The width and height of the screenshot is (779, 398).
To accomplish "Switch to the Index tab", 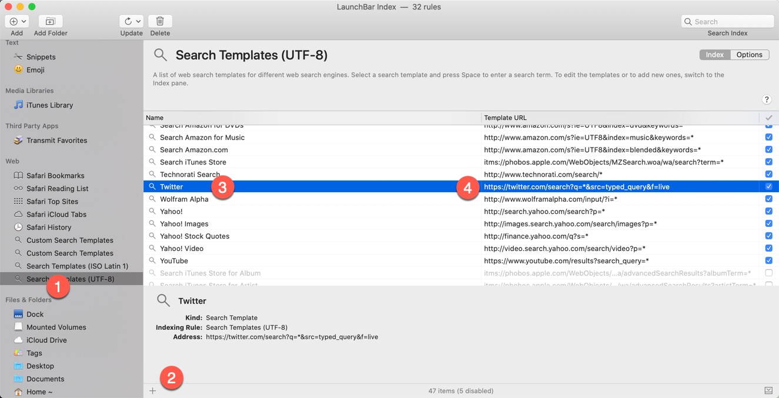I will (715, 55).
